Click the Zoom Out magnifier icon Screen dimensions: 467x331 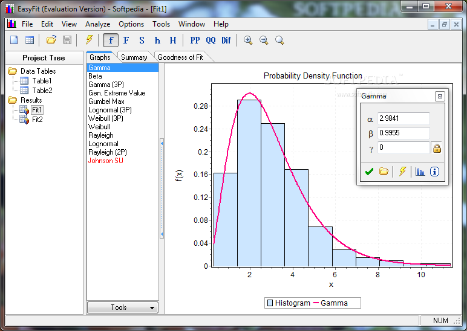264,40
